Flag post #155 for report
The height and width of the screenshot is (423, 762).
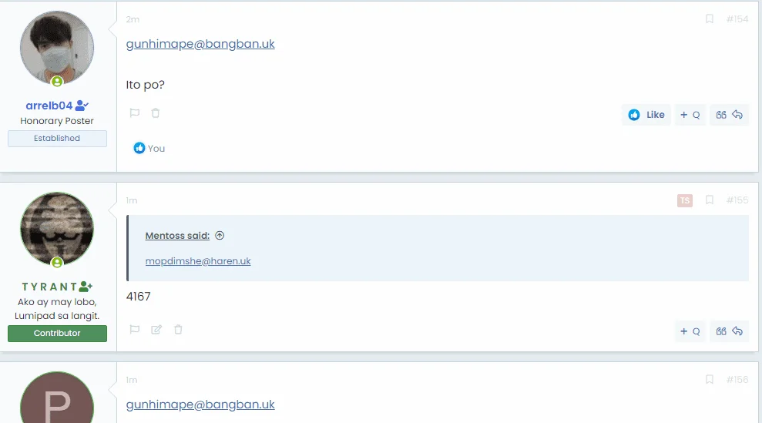point(135,330)
